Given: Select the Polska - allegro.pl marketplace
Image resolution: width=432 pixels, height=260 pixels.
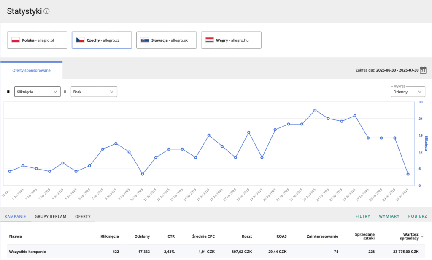Looking at the screenshot, I should (37, 40).
